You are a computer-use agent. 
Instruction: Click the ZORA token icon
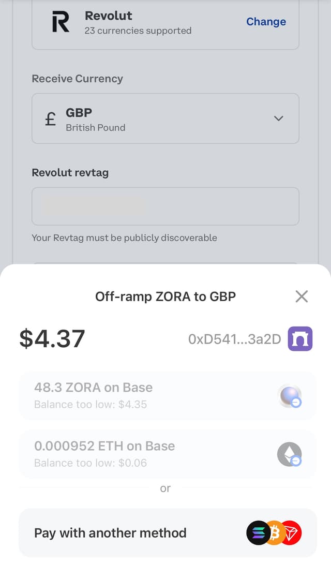[x=289, y=395]
